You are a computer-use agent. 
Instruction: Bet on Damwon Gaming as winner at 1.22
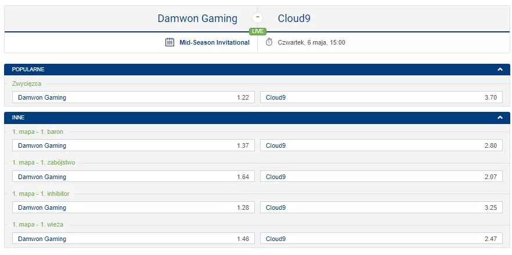133,97
